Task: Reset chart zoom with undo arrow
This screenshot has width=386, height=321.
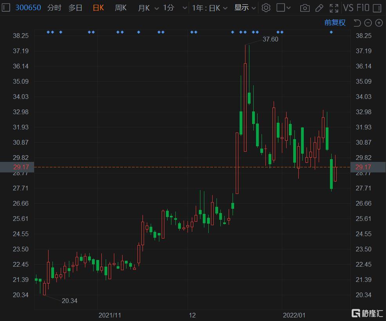Action: (x=357, y=23)
